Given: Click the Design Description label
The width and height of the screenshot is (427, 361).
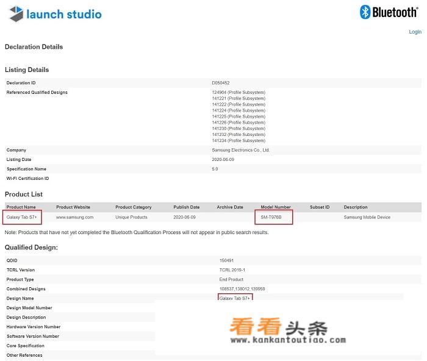Looking at the screenshot, I should coord(26,318).
